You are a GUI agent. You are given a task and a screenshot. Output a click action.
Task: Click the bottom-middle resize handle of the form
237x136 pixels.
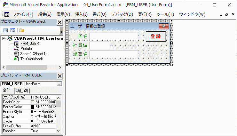(119, 65)
